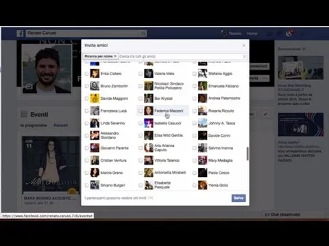Viewport: 329px width, 246px height.
Task: Click the name Cristian Ventura
Action: 114,161
